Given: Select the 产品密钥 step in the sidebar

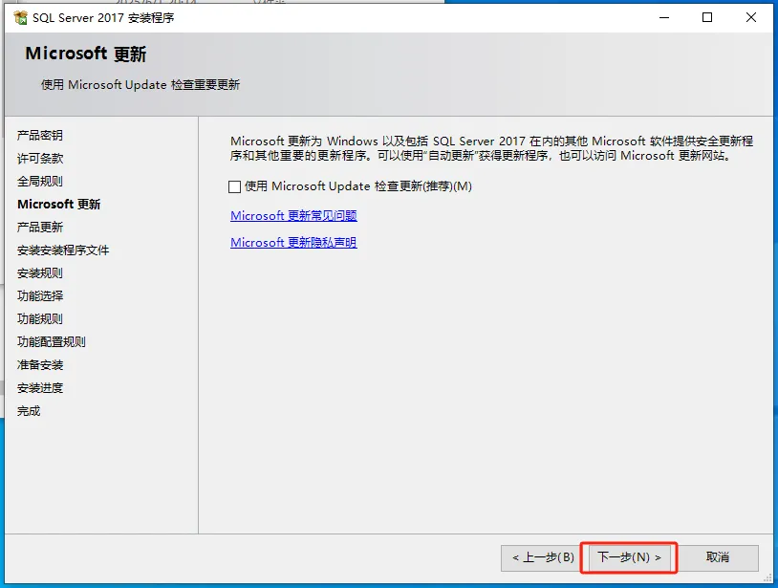Looking at the screenshot, I should click(x=40, y=135).
